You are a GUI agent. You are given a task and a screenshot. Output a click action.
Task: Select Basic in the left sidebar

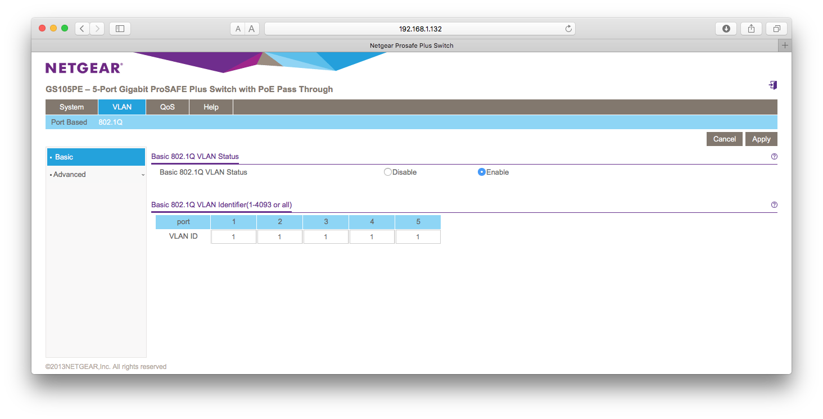coord(96,157)
